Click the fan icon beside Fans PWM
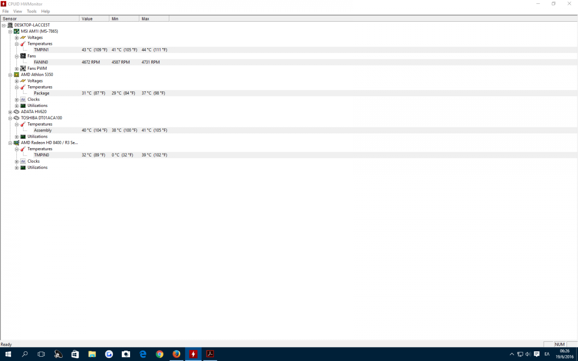This screenshot has width=578, height=361. click(x=23, y=68)
